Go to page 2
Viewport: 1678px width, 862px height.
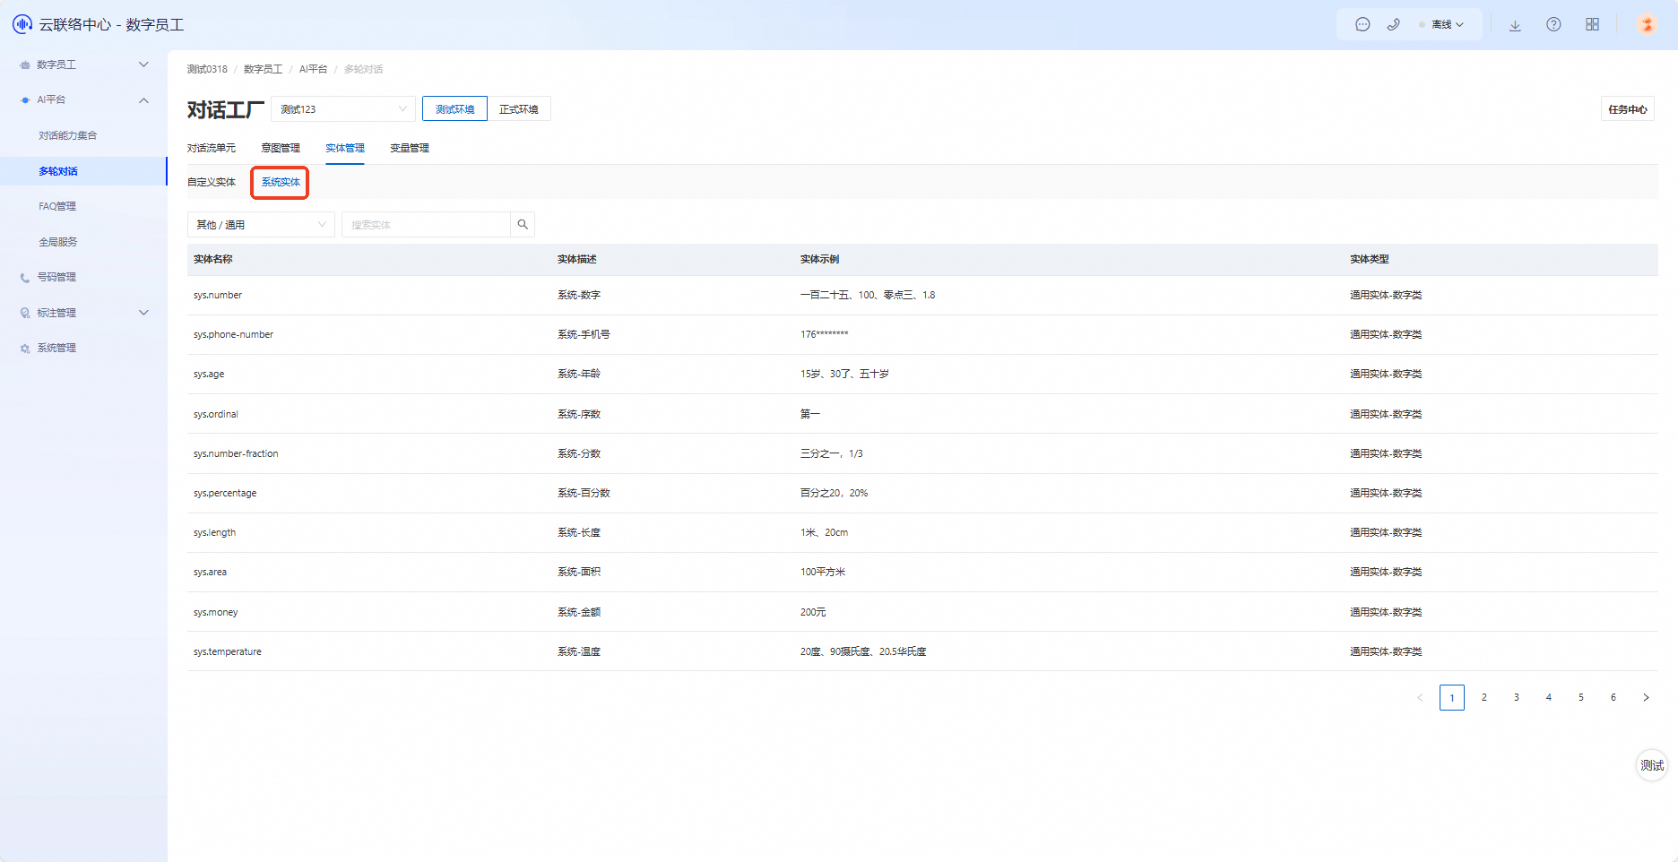[1484, 697]
